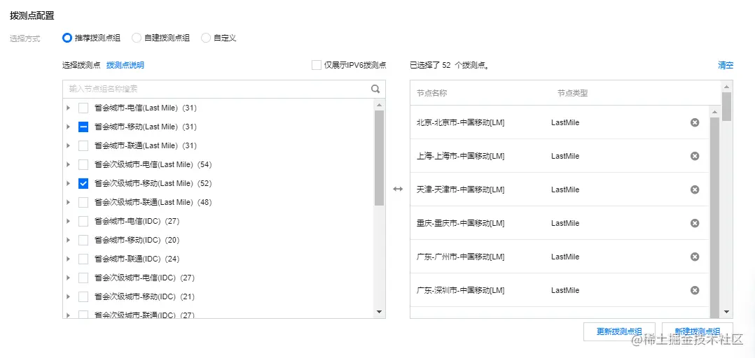Image resolution: width=755 pixels, height=358 pixels.
Task: Check 省会城市-电信(Last Mile) (31) box
Action: pos(83,108)
